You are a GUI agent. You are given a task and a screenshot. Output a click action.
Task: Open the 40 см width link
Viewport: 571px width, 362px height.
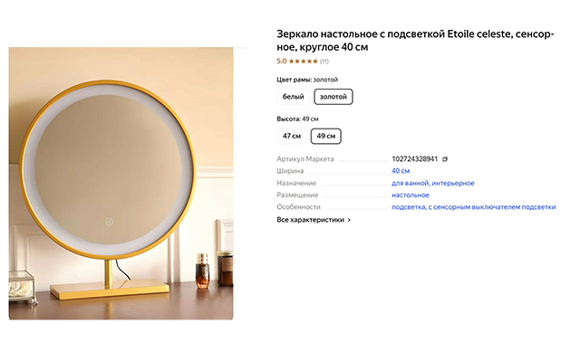(401, 171)
